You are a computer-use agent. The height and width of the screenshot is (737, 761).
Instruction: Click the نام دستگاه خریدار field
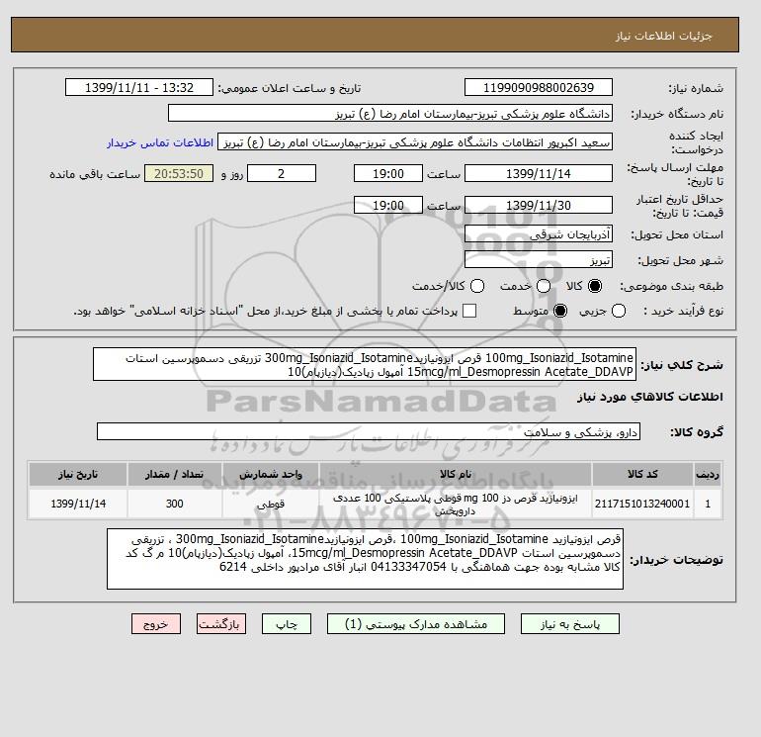click(x=390, y=113)
